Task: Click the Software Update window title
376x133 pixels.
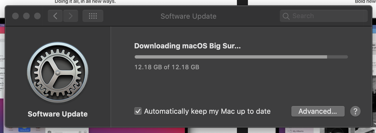Action: click(188, 16)
